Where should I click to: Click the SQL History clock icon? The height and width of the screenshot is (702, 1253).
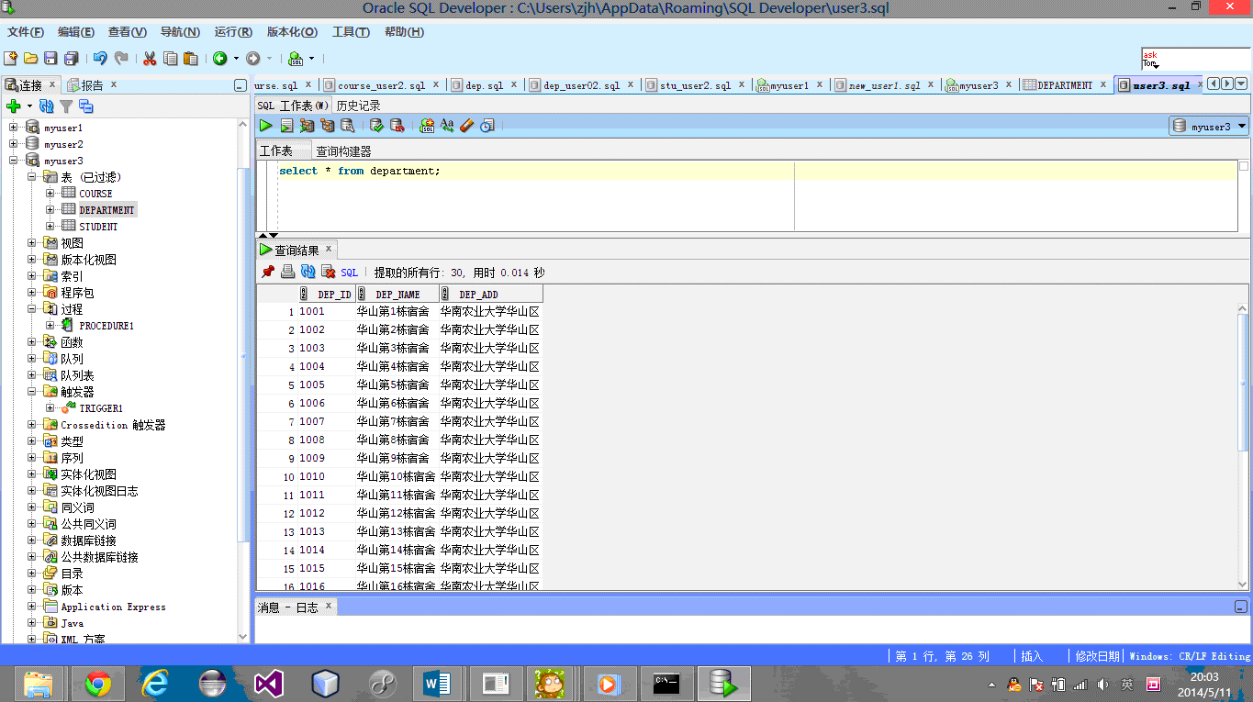(x=487, y=126)
